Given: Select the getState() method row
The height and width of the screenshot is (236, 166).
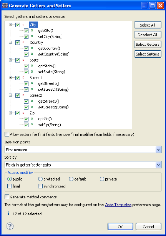Looking at the screenshot, I should (x=47, y=66).
